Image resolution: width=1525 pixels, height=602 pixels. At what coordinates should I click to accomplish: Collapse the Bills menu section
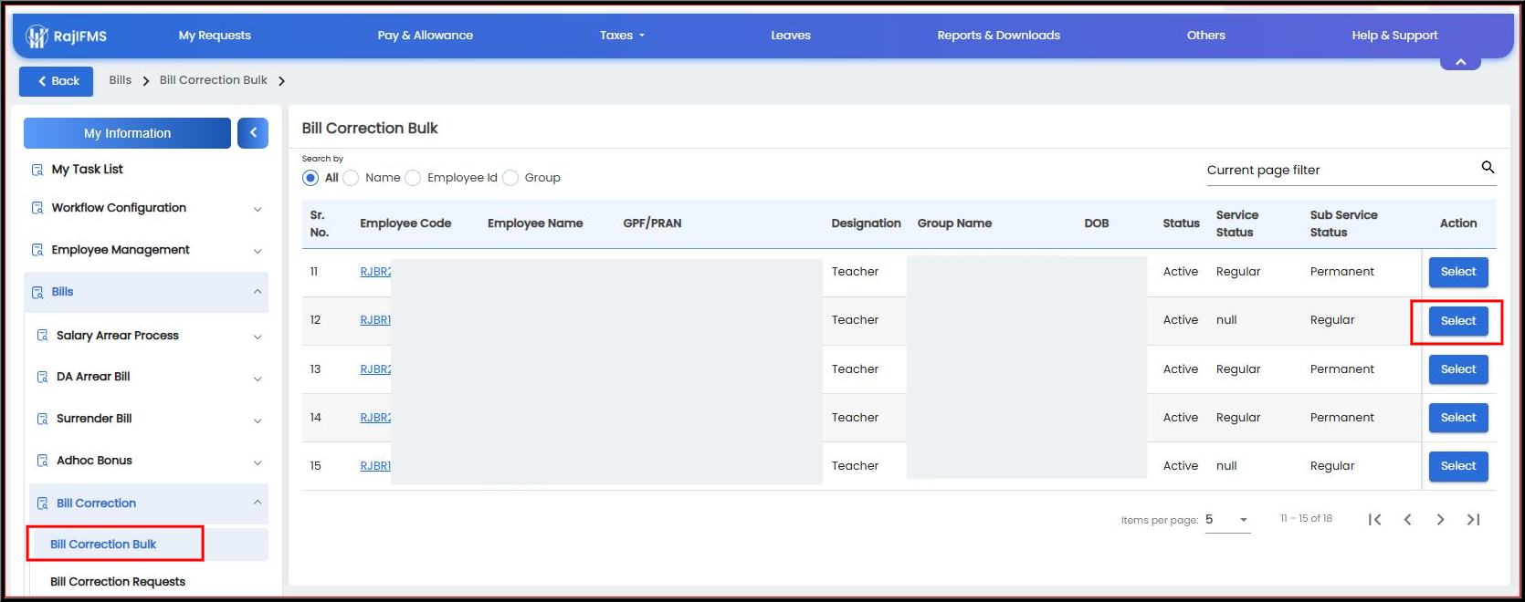pos(258,292)
